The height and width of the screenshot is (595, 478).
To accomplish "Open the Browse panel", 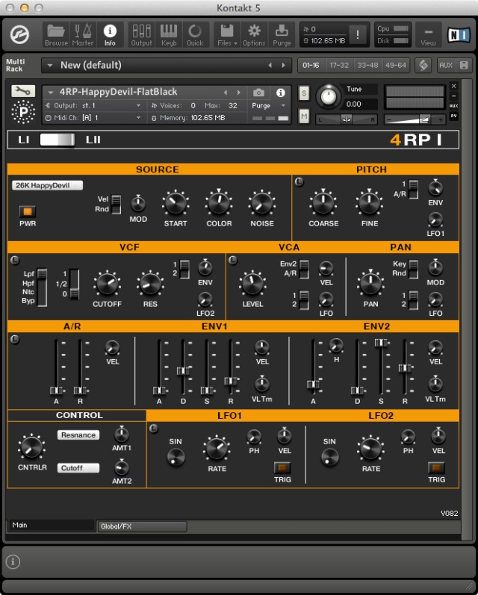I will tap(56, 34).
